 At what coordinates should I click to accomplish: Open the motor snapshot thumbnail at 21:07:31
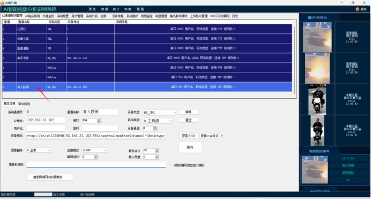[x=317, y=130]
